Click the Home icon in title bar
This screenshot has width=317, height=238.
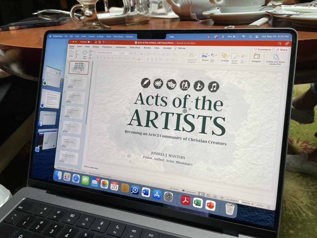(96, 42)
